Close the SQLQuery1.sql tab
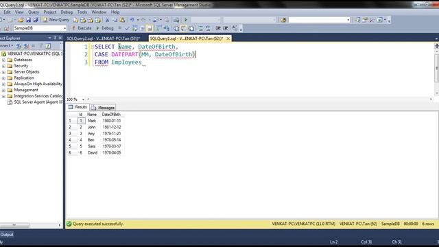The image size is (439, 247). click(x=228, y=38)
